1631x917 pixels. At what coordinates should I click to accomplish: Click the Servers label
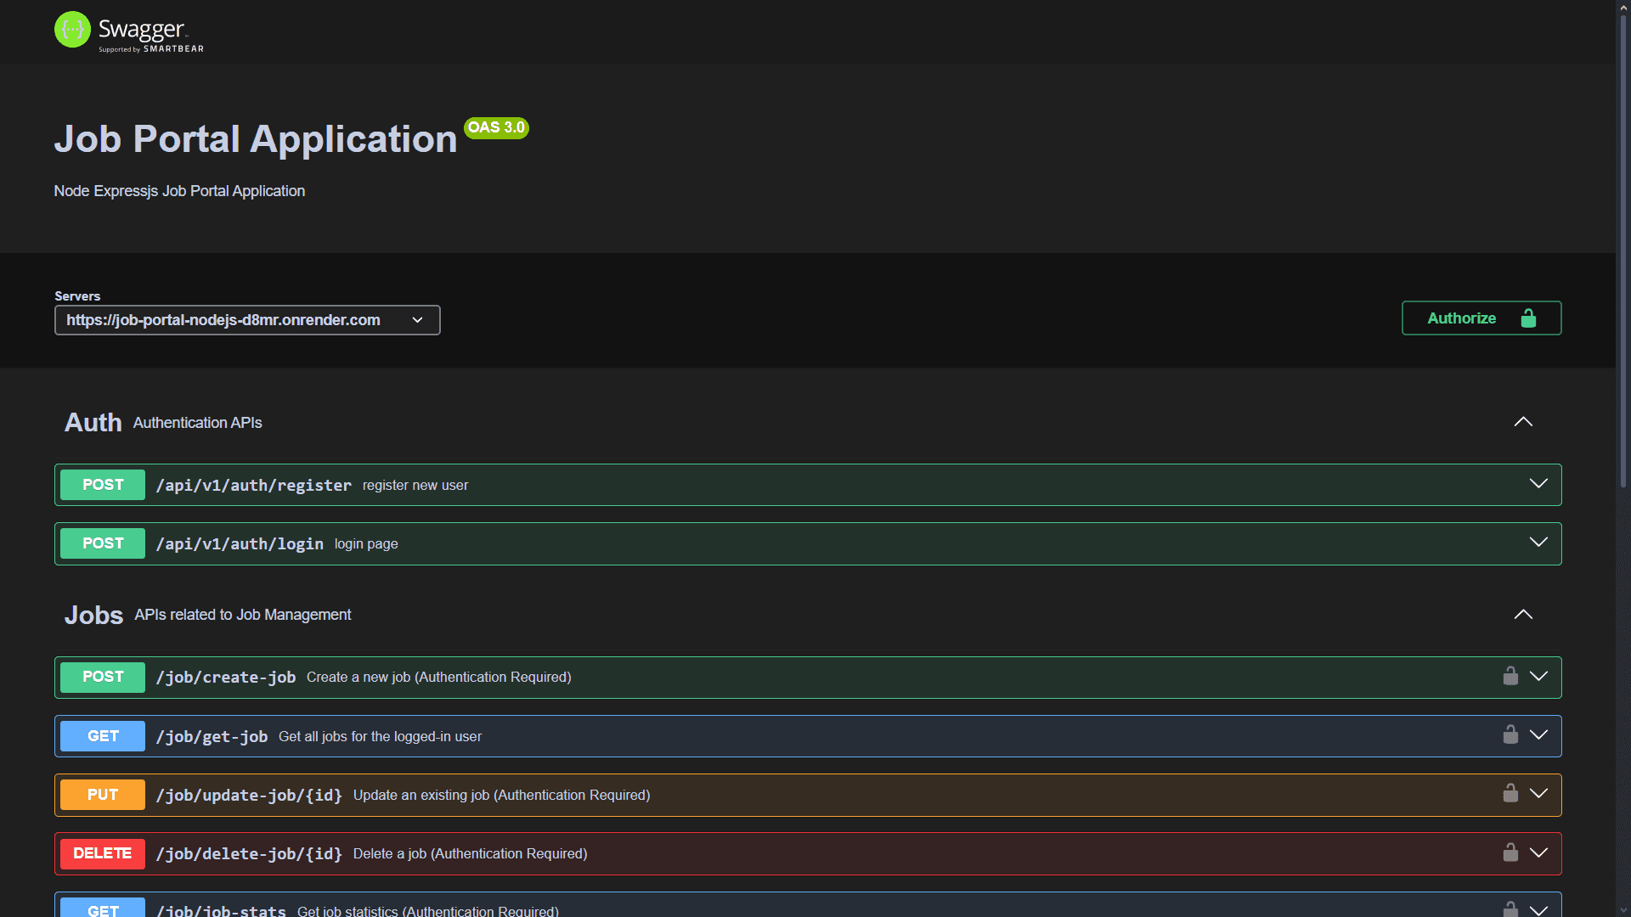point(77,296)
